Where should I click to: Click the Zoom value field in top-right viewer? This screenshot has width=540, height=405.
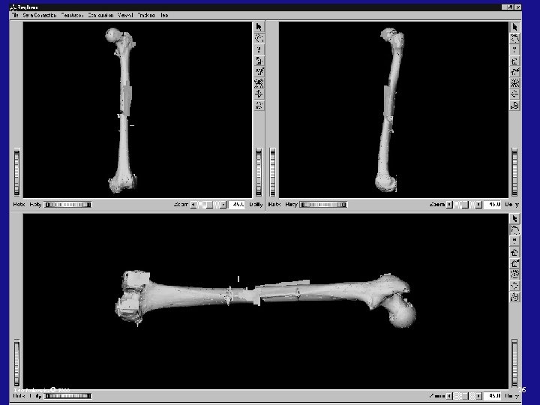pyautogui.click(x=493, y=205)
